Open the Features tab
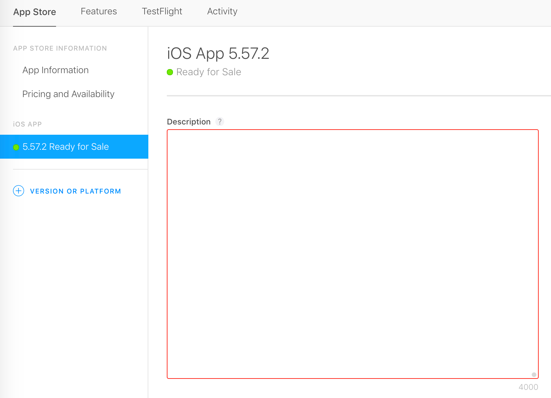 [99, 11]
